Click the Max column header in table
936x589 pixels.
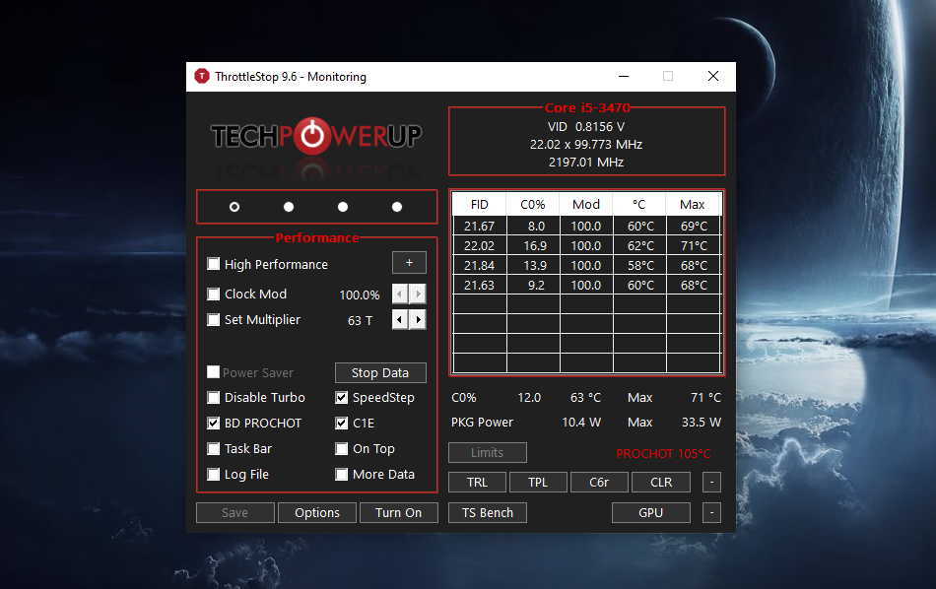pyautogui.click(x=693, y=204)
